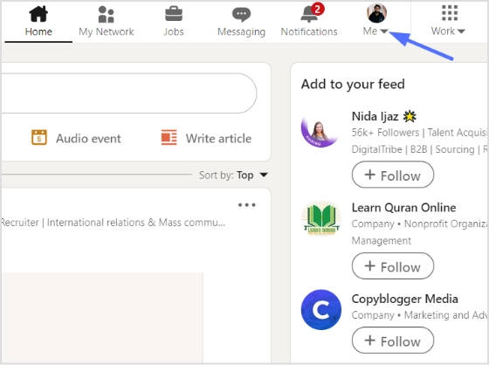Open the Messaging speech bubble icon

tap(241, 14)
